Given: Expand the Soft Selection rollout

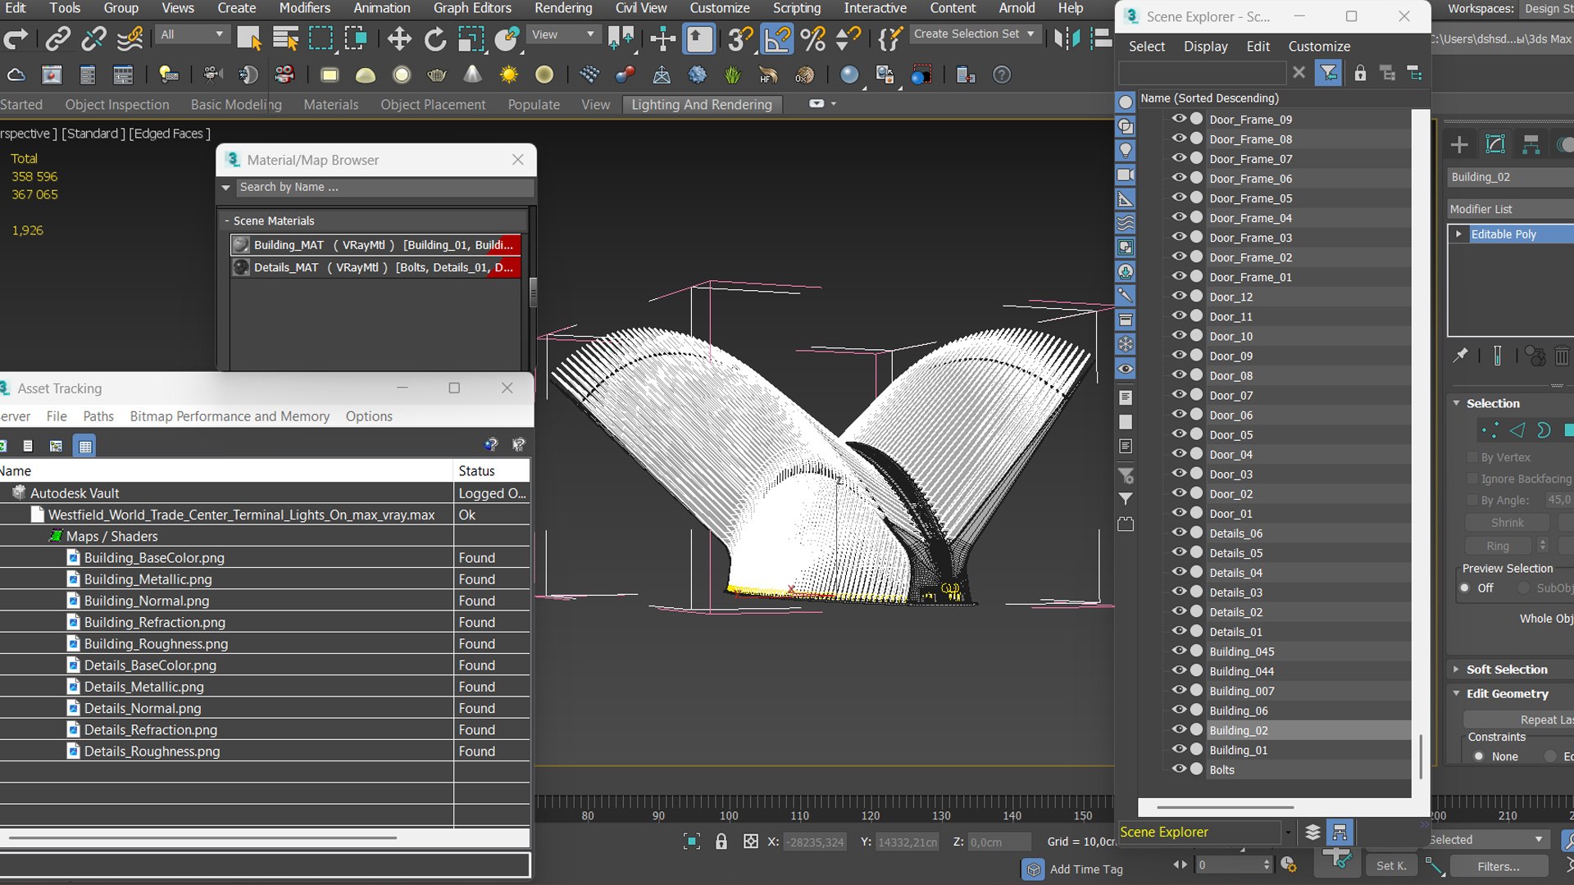Looking at the screenshot, I should 1507,669.
